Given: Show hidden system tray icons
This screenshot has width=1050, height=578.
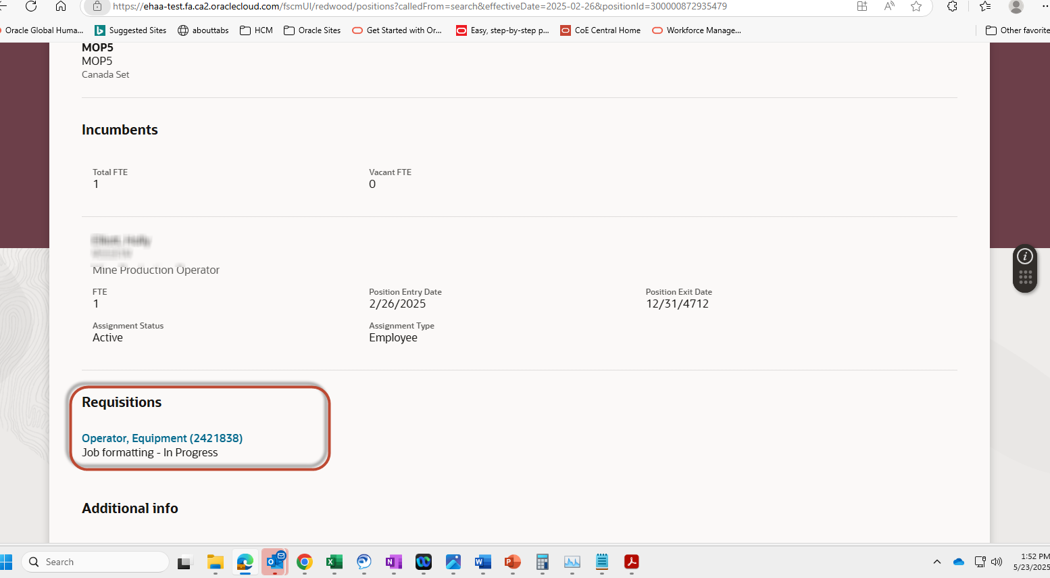Looking at the screenshot, I should click(x=937, y=562).
